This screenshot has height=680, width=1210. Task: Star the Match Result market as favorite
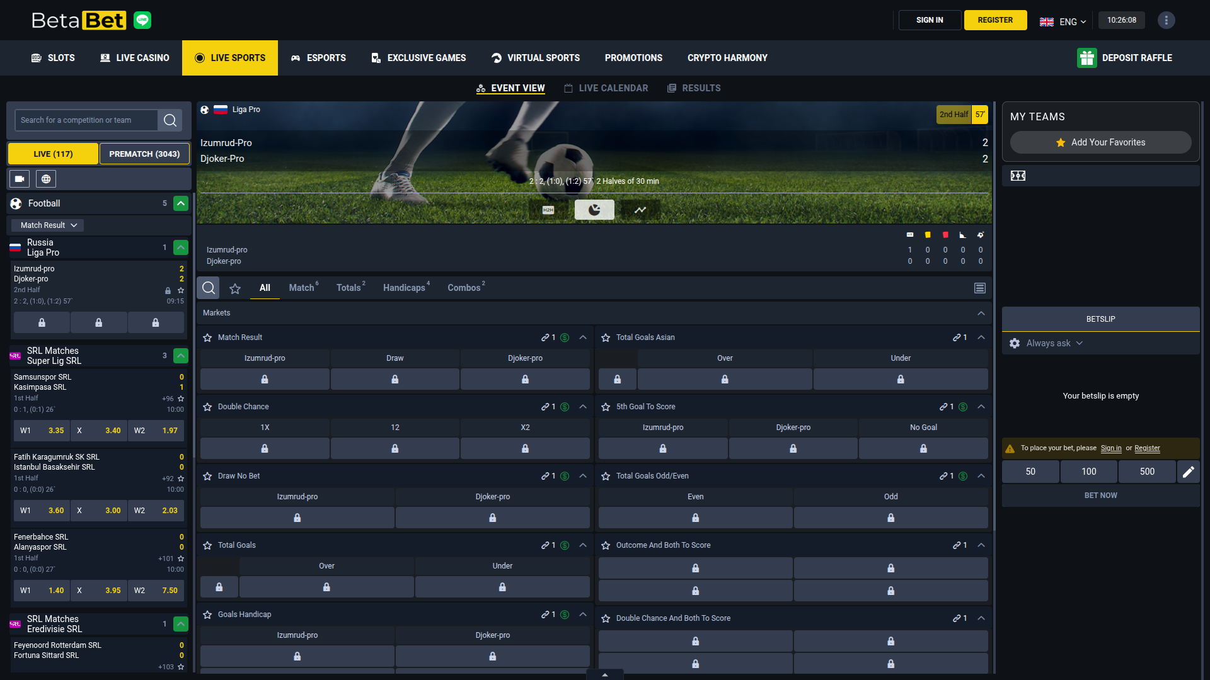(x=207, y=337)
